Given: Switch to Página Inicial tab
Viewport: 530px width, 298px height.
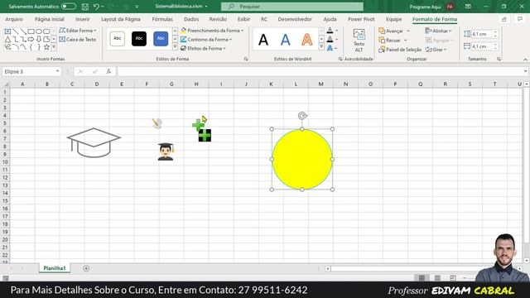Looking at the screenshot, I should [50, 20].
